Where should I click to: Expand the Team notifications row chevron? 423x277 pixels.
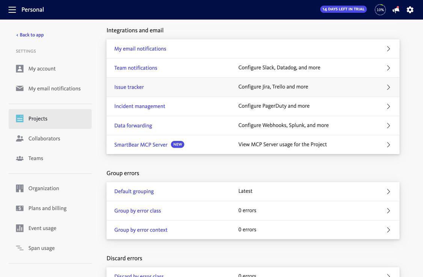tap(388, 68)
